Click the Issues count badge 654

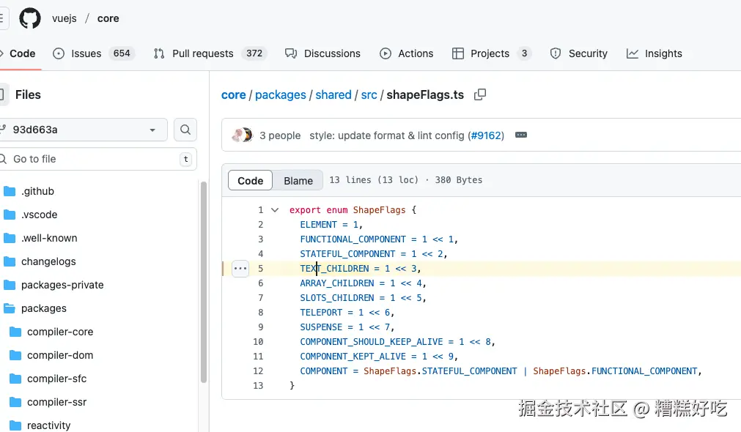point(122,53)
